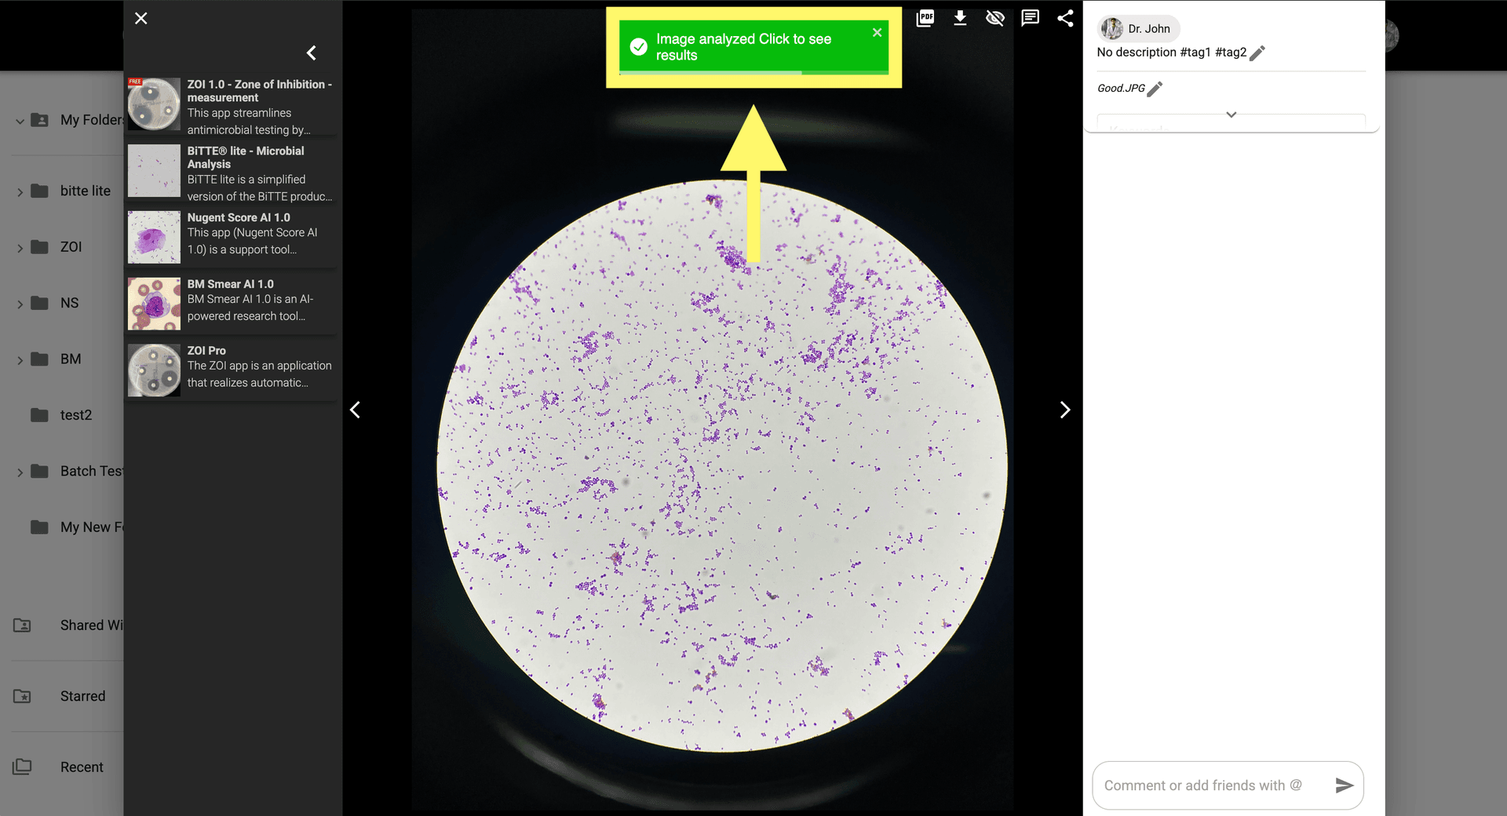Image resolution: width=1507 pixels, height=816 pixels.
Task: Click the Image analyzed results banner
Action: [746, 47]
